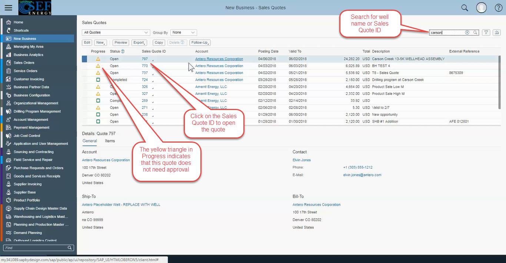
Task: Switch to the General tab
Action: (x=90, y=141)
